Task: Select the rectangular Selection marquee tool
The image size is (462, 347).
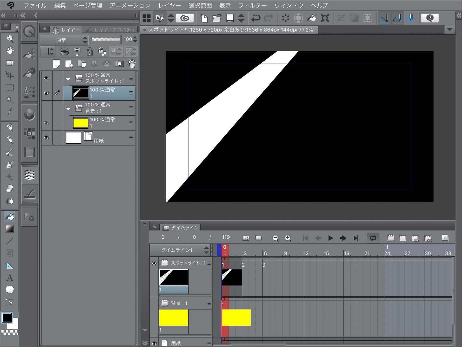Action: 10,88
